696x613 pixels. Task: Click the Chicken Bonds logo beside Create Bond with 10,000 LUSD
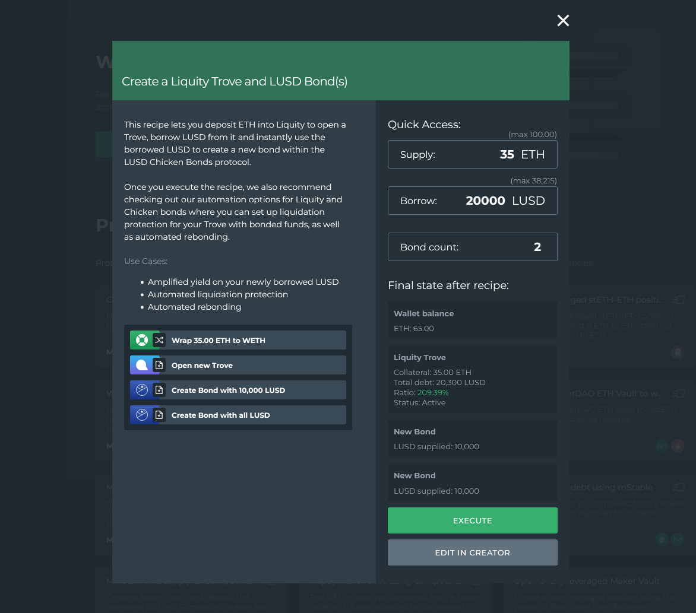[x=141, y=390]
